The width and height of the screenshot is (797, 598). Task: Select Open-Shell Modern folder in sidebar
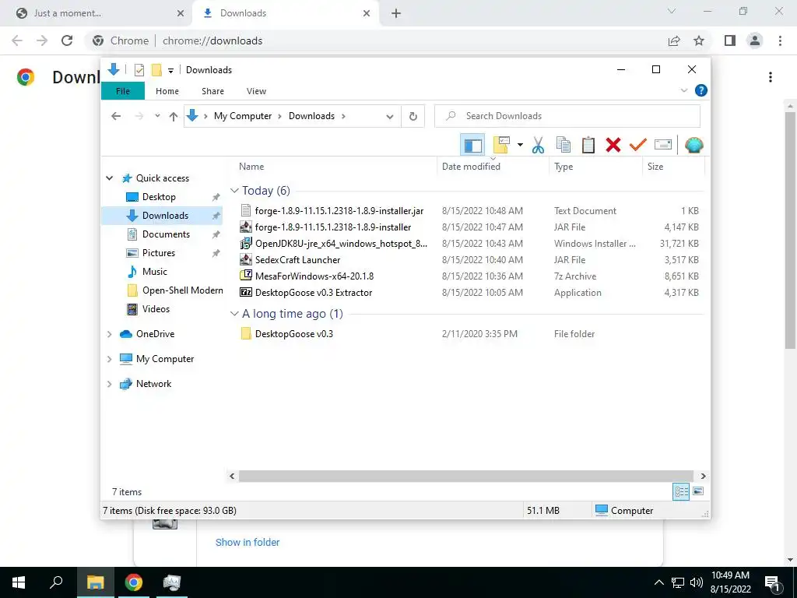click(182, 290)
